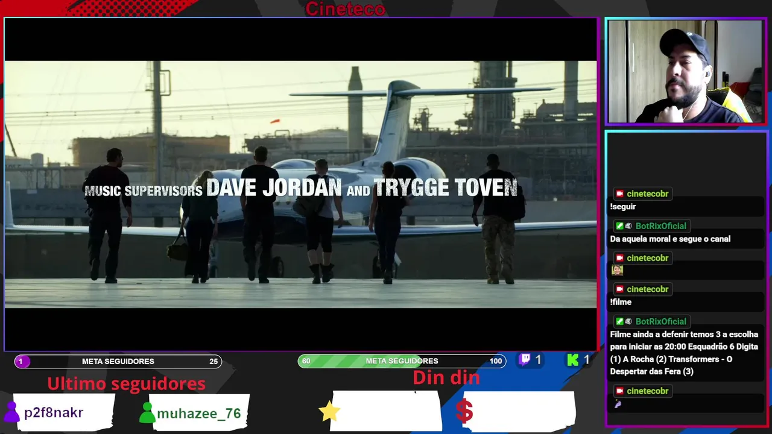
Task: Click BotRixOficial name above "Filme ainda a defenir"
Action: (x=661, y=321)
